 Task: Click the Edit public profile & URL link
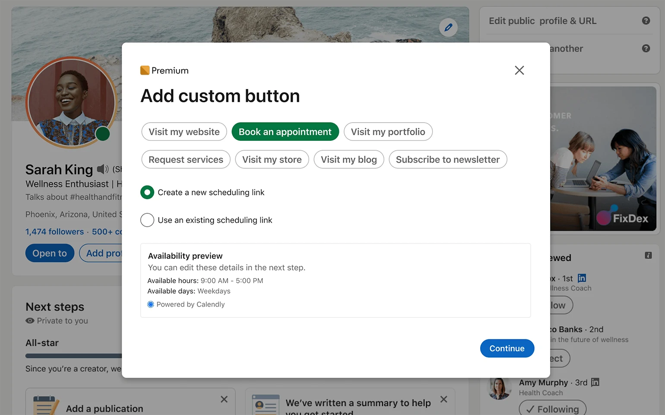[542, 21]
